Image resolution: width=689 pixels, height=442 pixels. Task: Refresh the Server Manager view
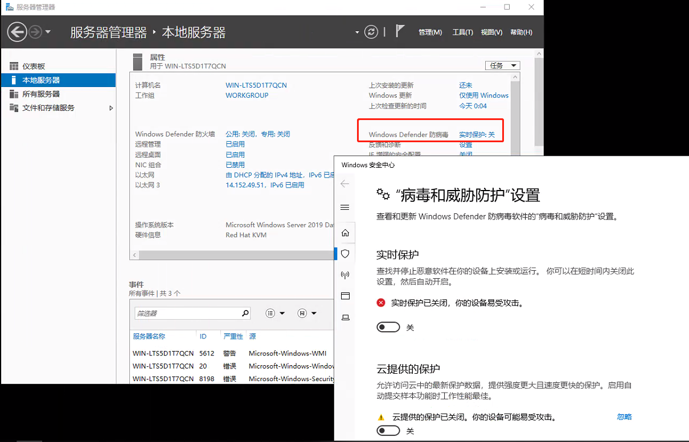click(371, 32)
